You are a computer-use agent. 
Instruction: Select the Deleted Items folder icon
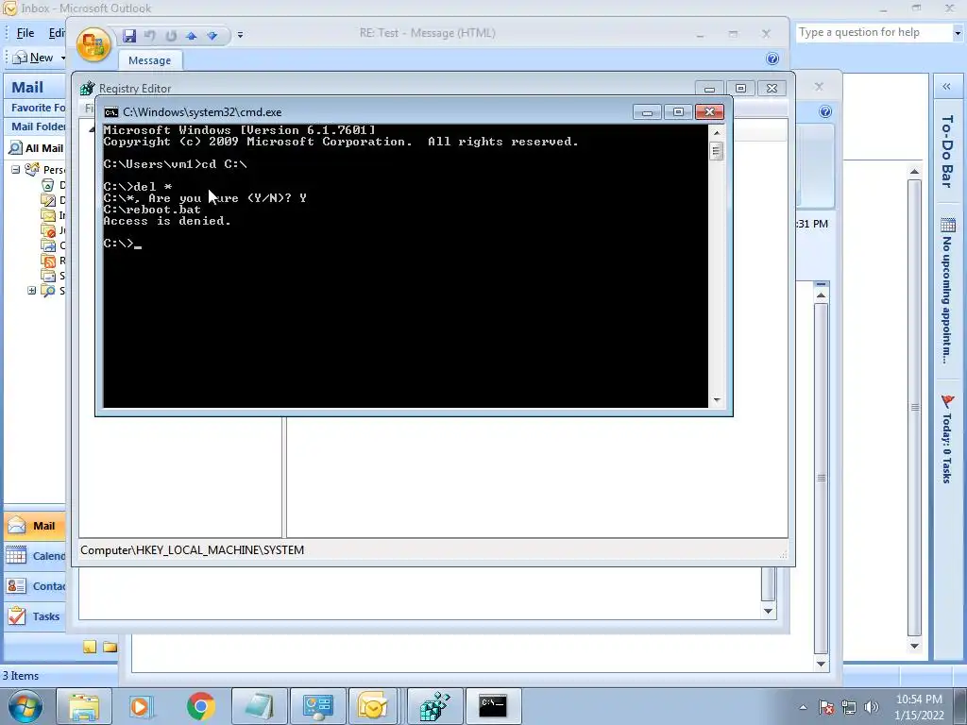point(47,185)
